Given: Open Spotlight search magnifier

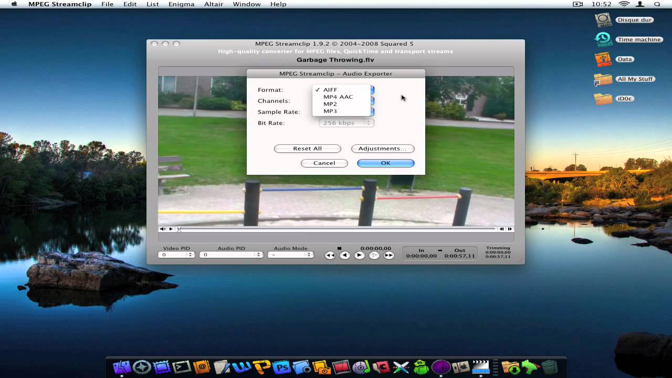Looking at the screenshot, I should (x=657, y=4).
